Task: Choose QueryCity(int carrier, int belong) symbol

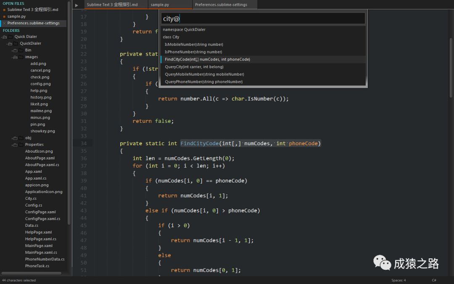Action: [263, 67]
